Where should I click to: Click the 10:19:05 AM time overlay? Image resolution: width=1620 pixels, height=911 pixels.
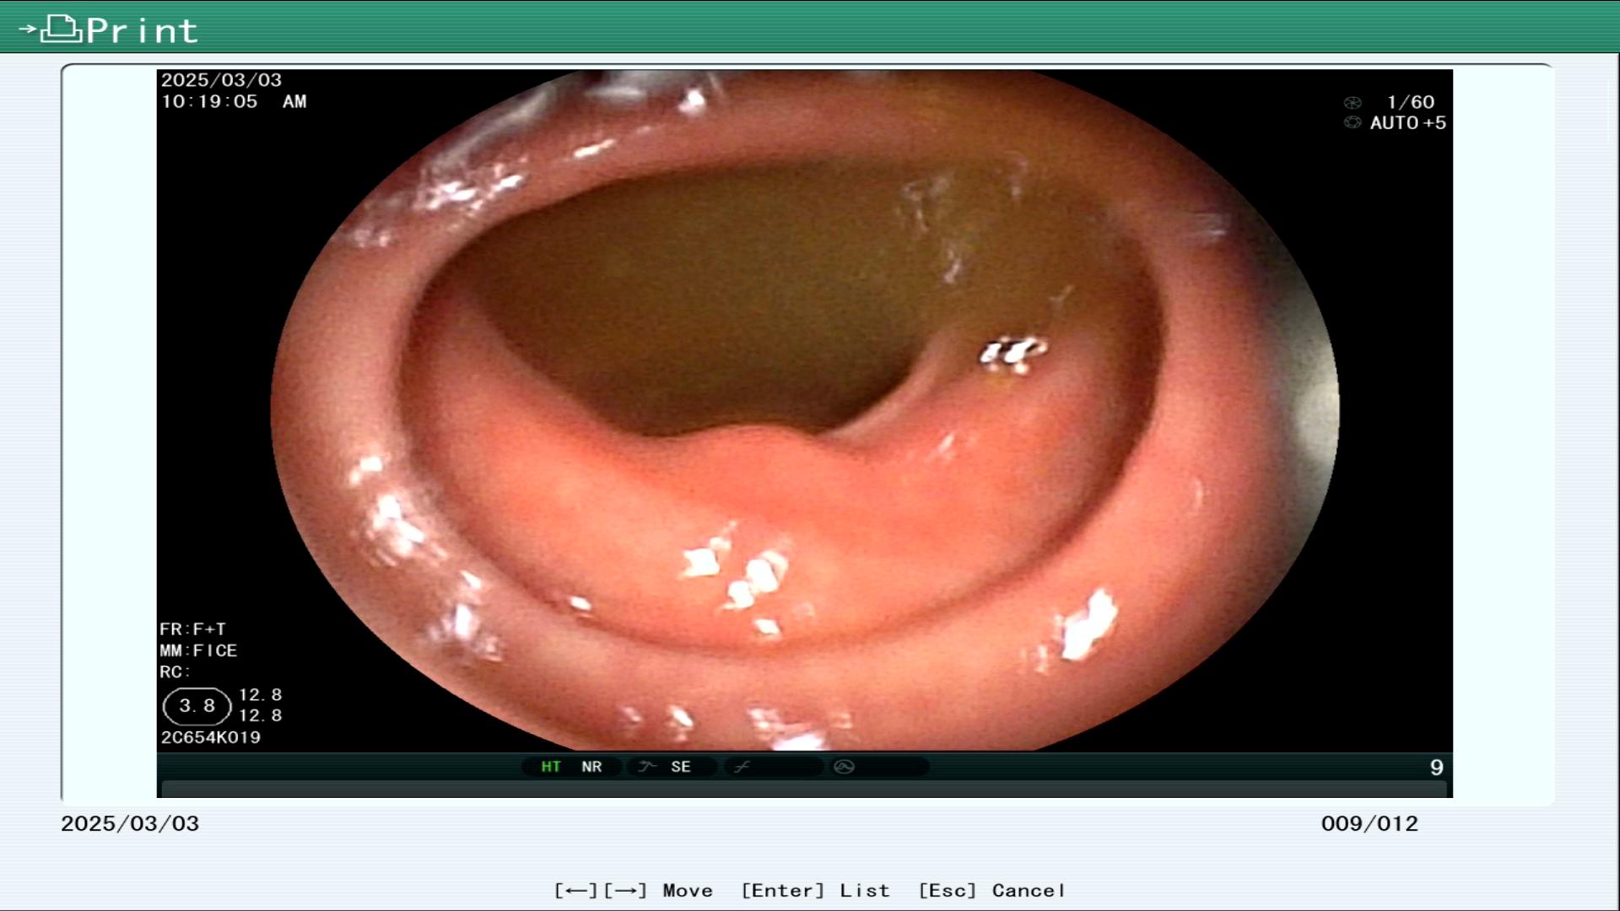(x=234, y=102)
